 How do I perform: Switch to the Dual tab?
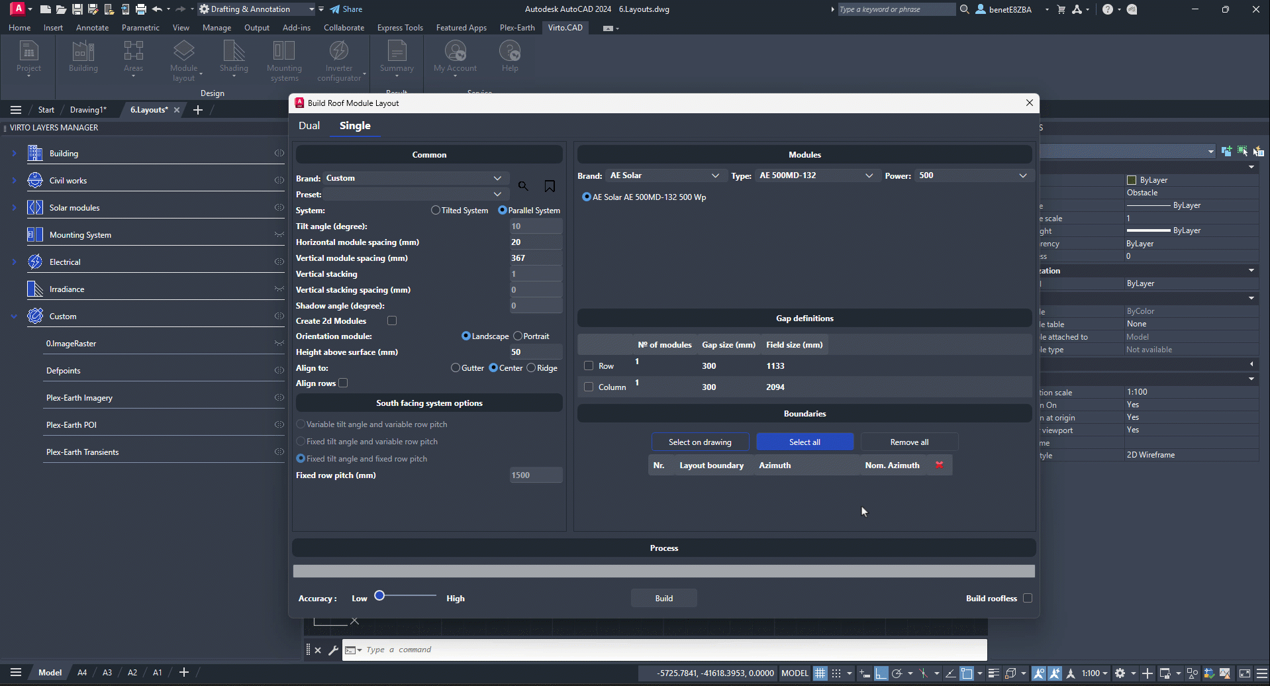309,126
